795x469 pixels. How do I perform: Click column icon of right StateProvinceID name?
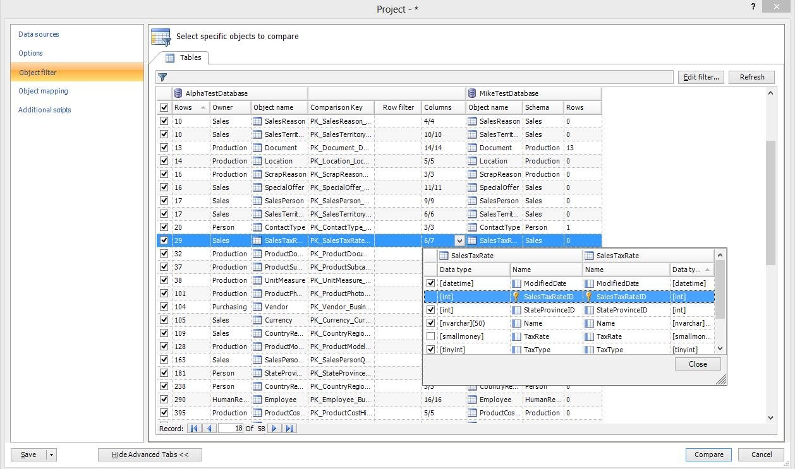589,310
